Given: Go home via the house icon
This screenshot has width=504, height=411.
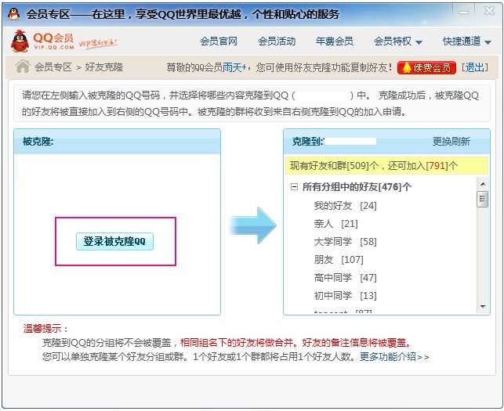Looking at the screenshot, I should (23, 67).
